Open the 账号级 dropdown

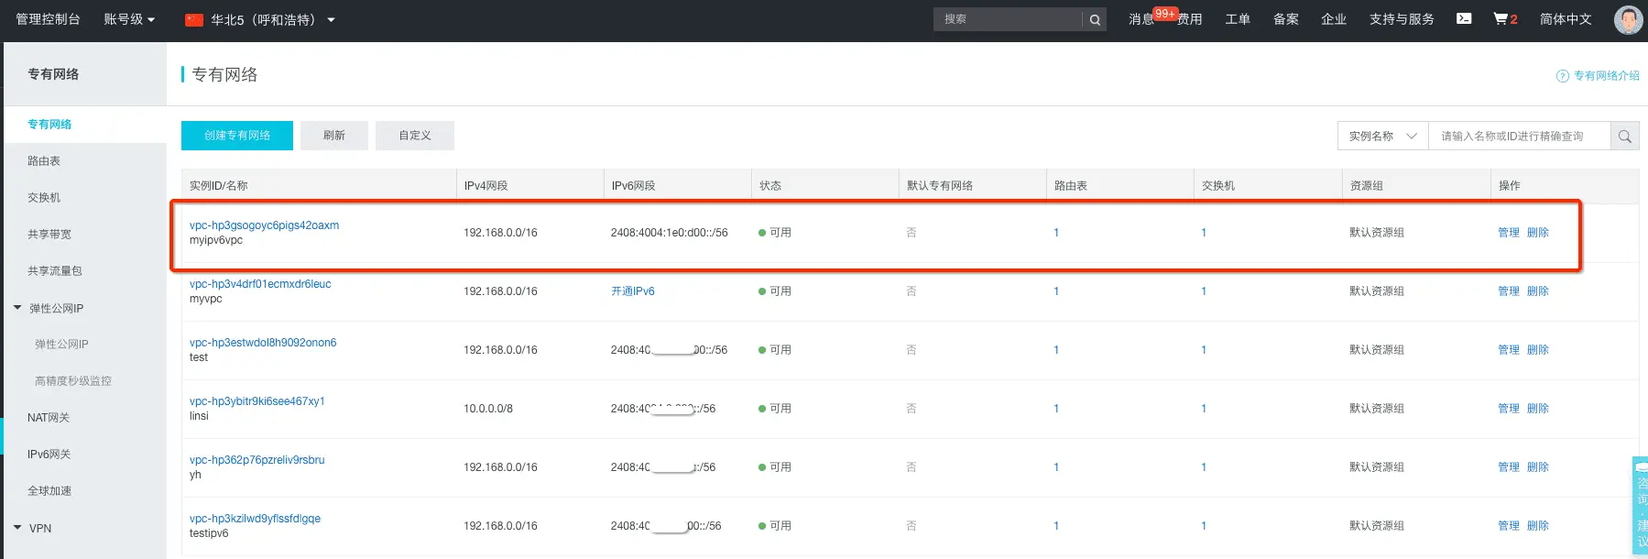point(129,19)
